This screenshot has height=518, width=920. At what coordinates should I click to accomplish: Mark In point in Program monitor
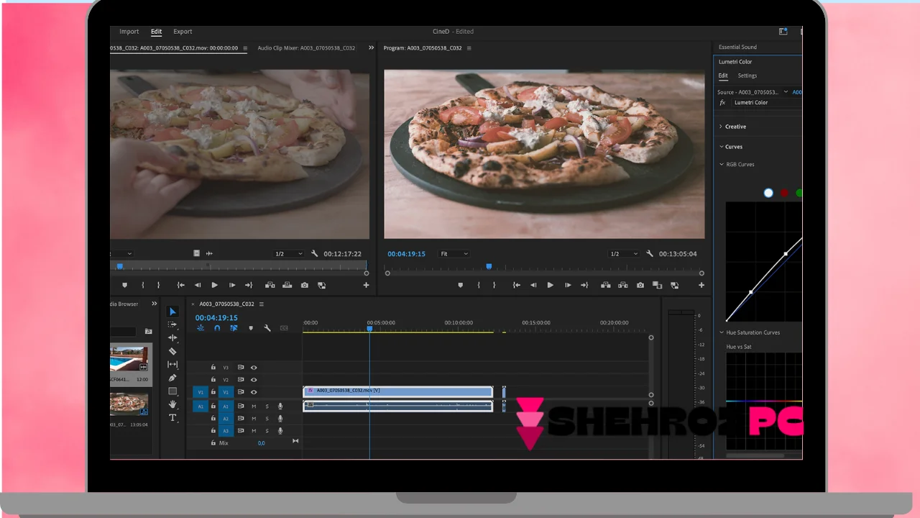[x=478, y=286]
